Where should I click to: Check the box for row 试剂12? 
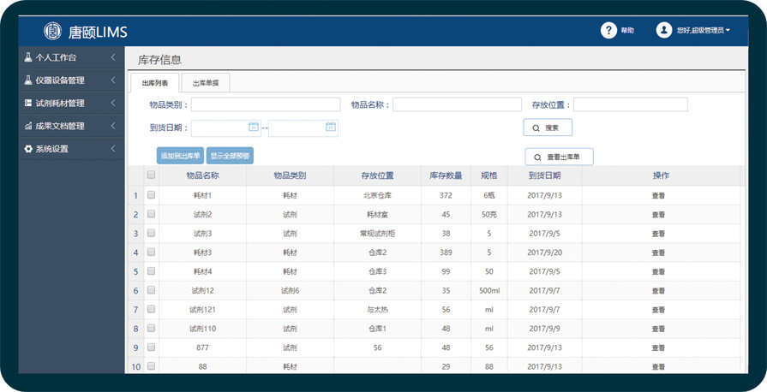click(x=151, y=290)
